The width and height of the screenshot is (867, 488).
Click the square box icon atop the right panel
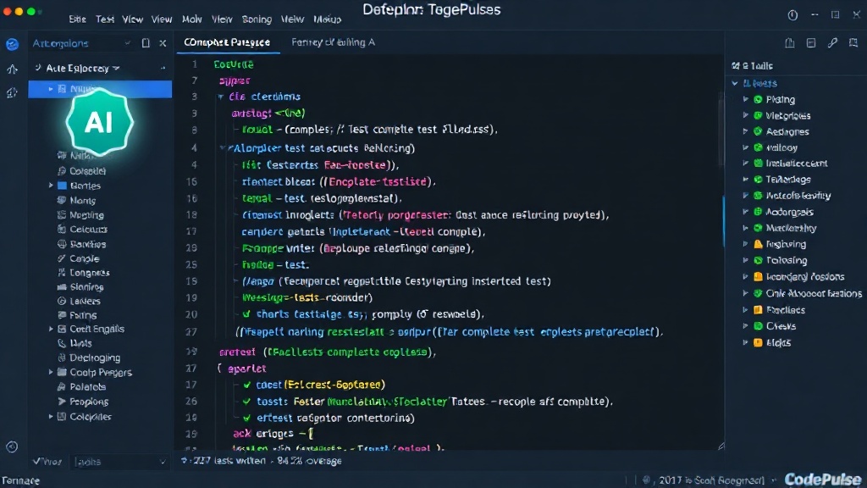tap(811, 43)
